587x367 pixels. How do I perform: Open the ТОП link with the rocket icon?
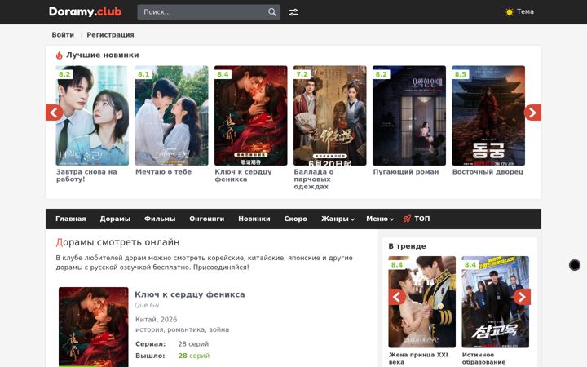417,219
